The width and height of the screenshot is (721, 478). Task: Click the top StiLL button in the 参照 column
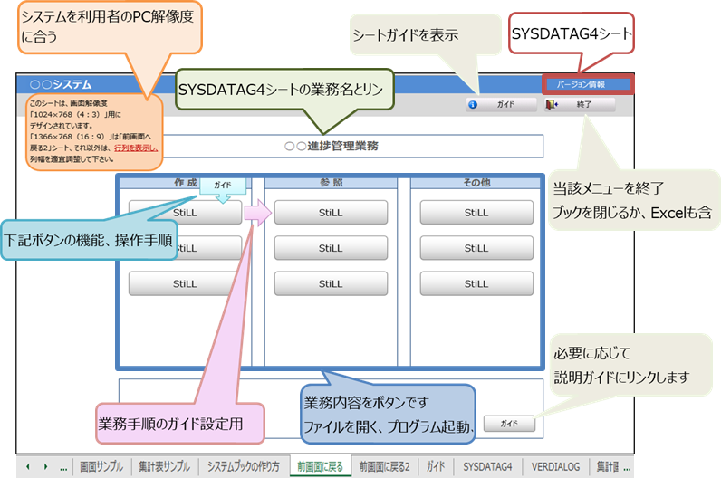tap(331, 213)
